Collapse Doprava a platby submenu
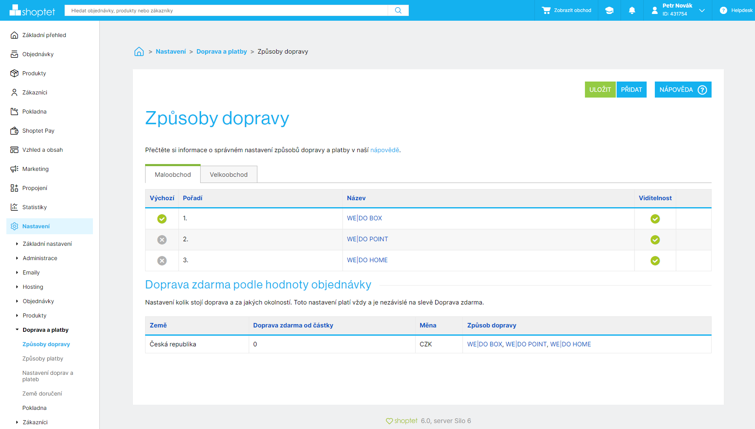The image size is (755, 429). (x=17, y=330)
